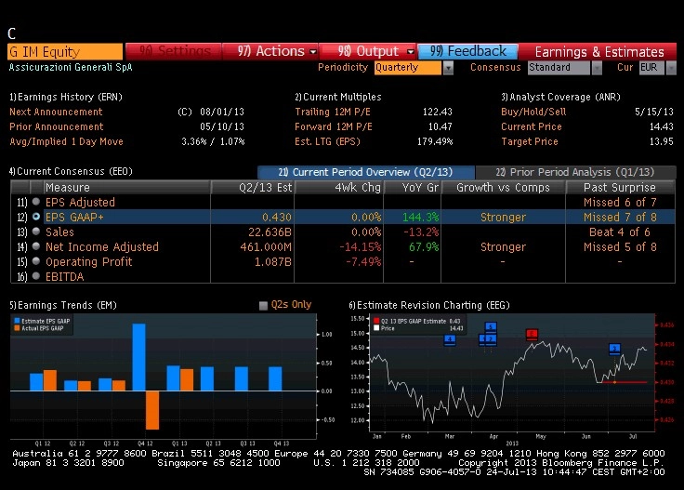Switch to Prior Period Analysis (Q1/13) tab
The height and width of the screenshot is (490, 684).
pyautogui.click(x=575, y=172)
